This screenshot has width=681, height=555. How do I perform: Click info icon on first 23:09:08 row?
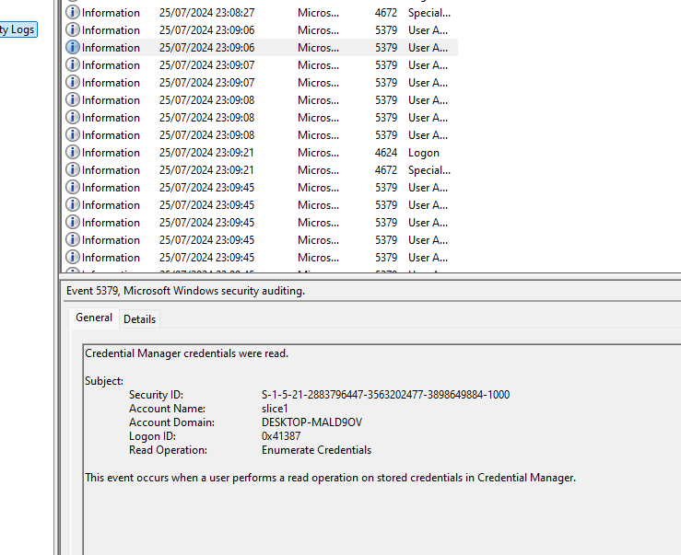click(73, 100)
